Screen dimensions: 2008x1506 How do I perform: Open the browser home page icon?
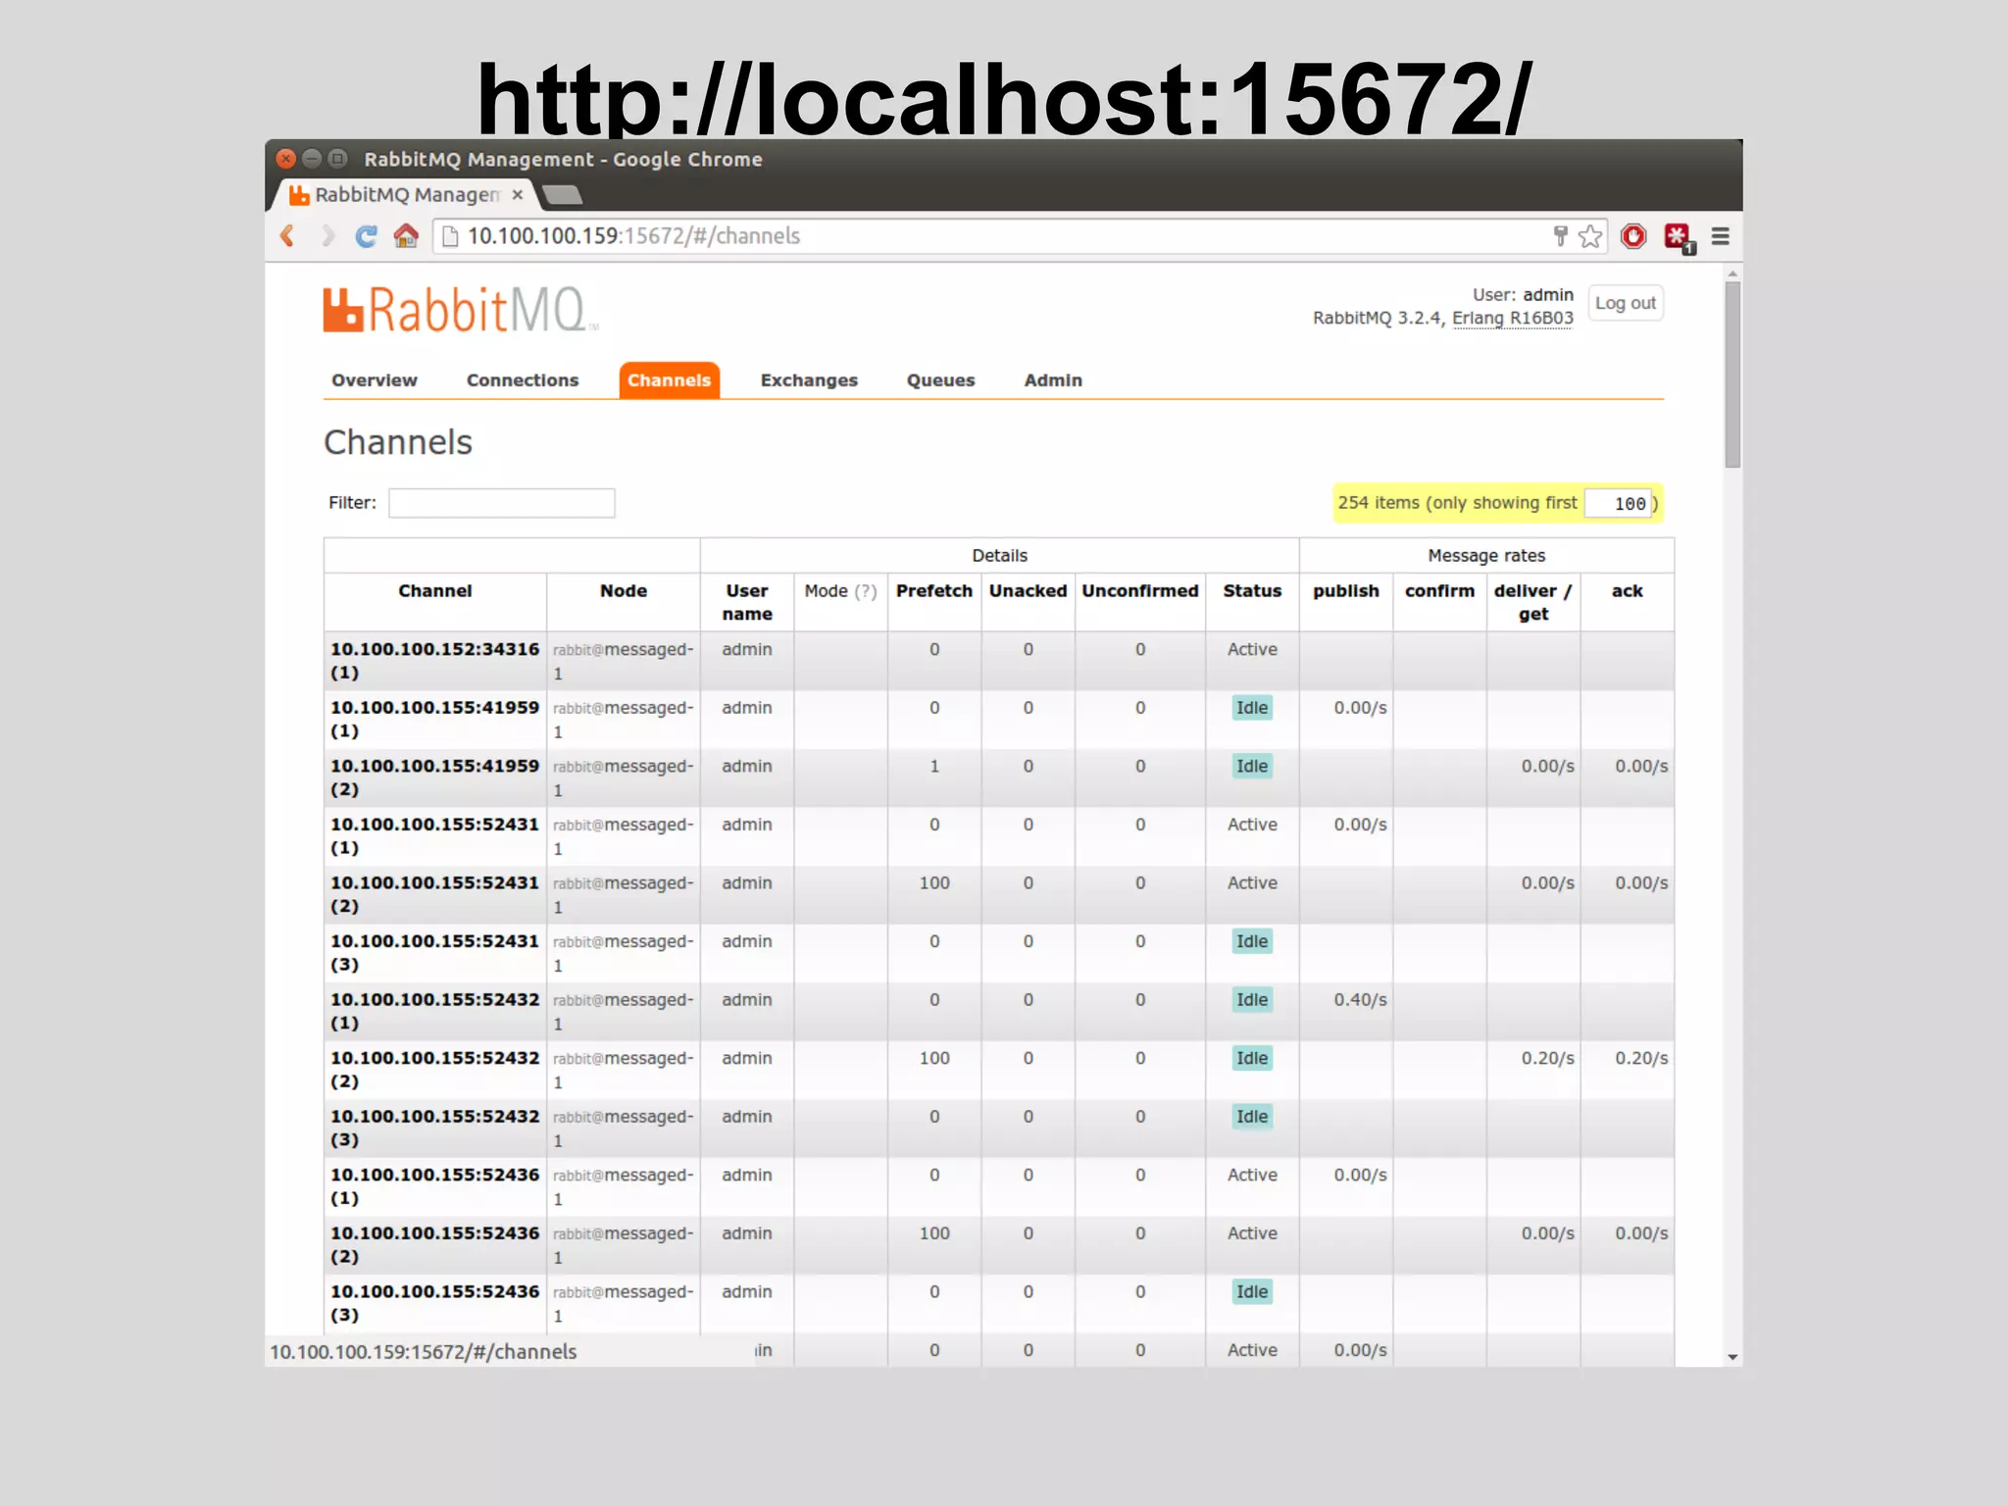(x=406, y=236)
